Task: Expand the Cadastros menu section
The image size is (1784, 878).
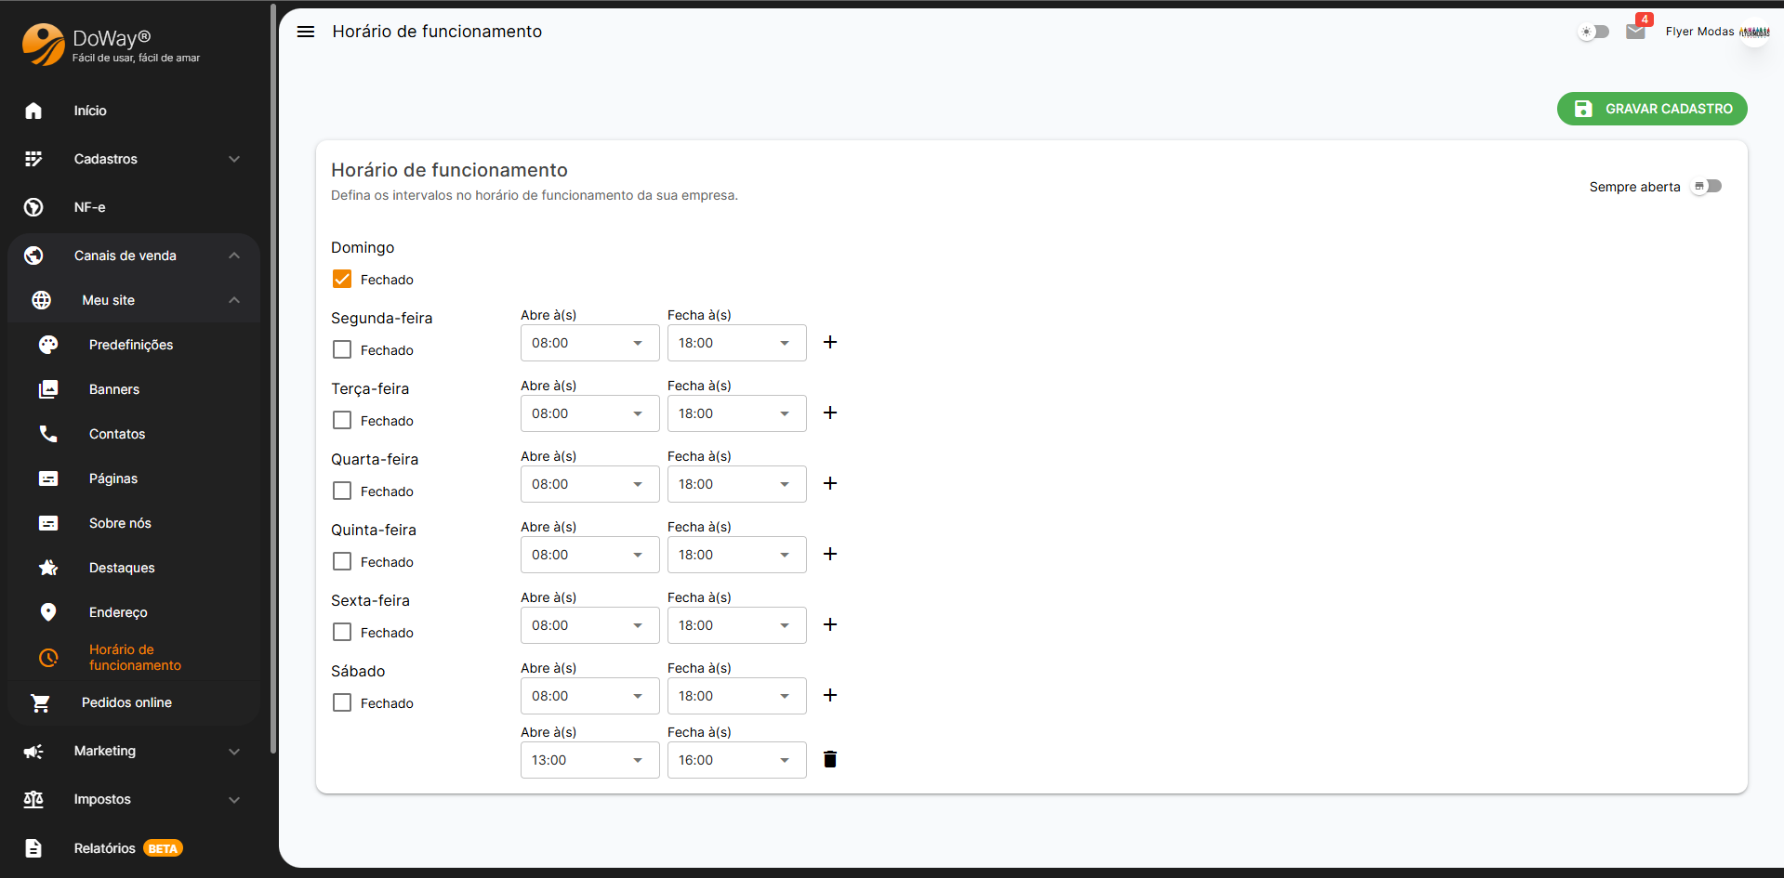Action: pos(130,159)
